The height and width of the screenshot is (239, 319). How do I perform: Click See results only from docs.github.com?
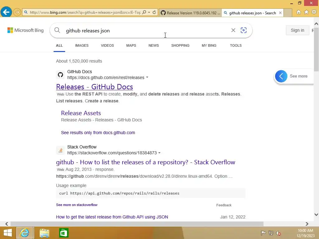pos(98,133)
